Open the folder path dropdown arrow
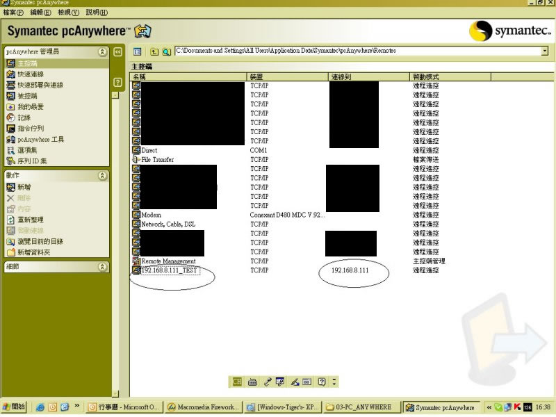Viewport: 556px width, 417px height. tap(545, 51)
